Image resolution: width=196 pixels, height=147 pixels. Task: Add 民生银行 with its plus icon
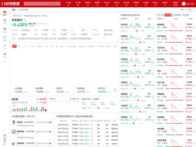(x=152, y=27)
